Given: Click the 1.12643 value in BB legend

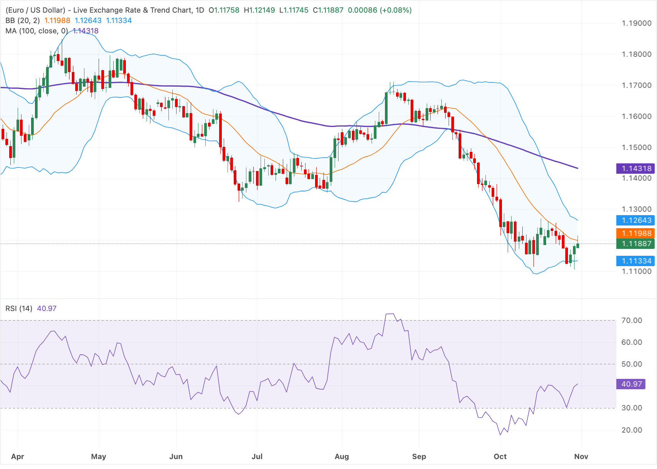Looking at the screenshot, I should [88, 20].
